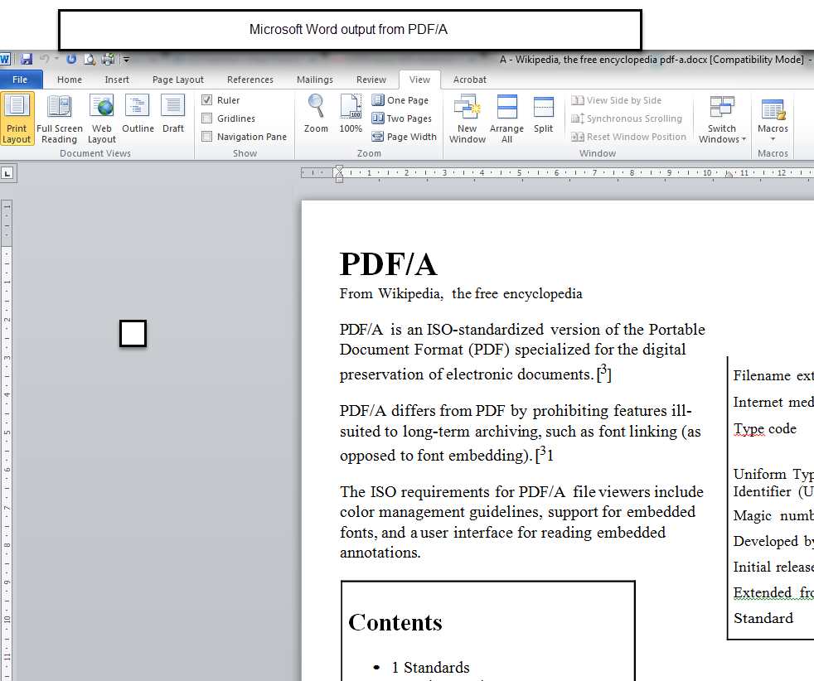
Task: Open the File tab
Action: click(x=20, y=80)
